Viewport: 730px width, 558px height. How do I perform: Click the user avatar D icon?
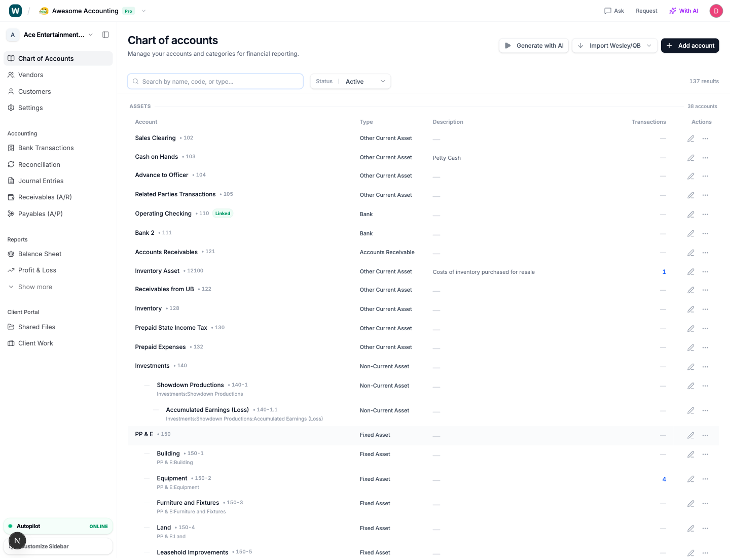click(x=716, y=11)
